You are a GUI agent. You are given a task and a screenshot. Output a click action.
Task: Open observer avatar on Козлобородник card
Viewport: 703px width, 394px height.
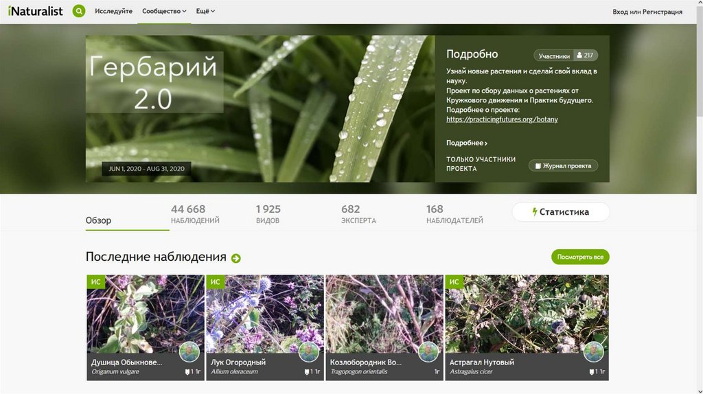[x=428, y=352]
